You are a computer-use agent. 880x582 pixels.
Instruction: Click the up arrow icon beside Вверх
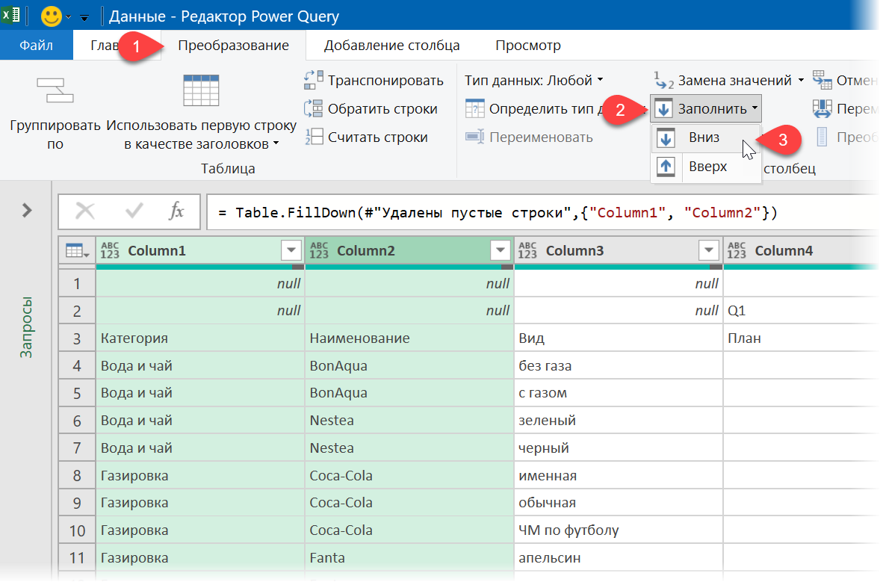coord(666,166)
